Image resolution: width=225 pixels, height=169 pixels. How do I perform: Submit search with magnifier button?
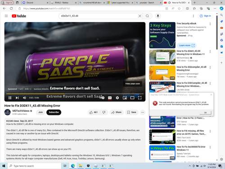click(x=147, y=16)
